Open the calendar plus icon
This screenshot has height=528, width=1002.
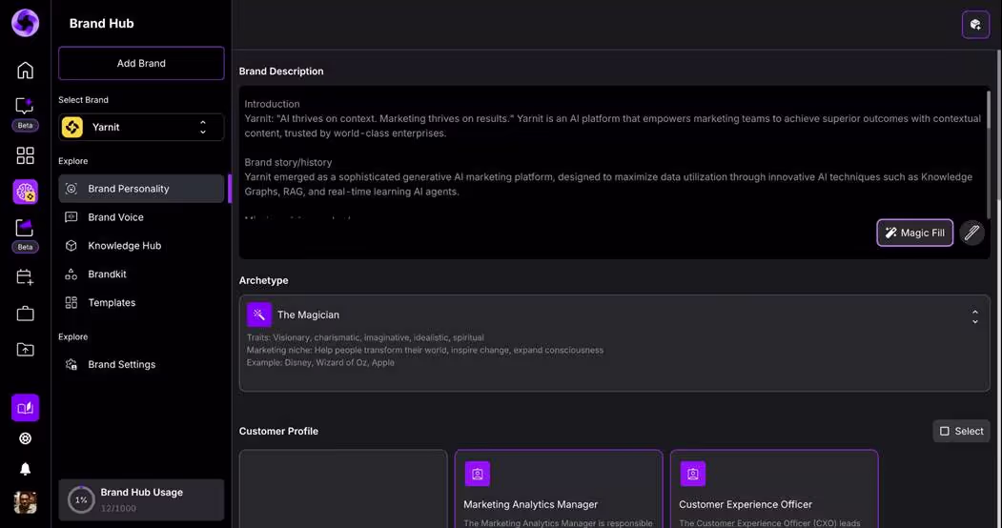pyautogui.click(x=25, y=277)
